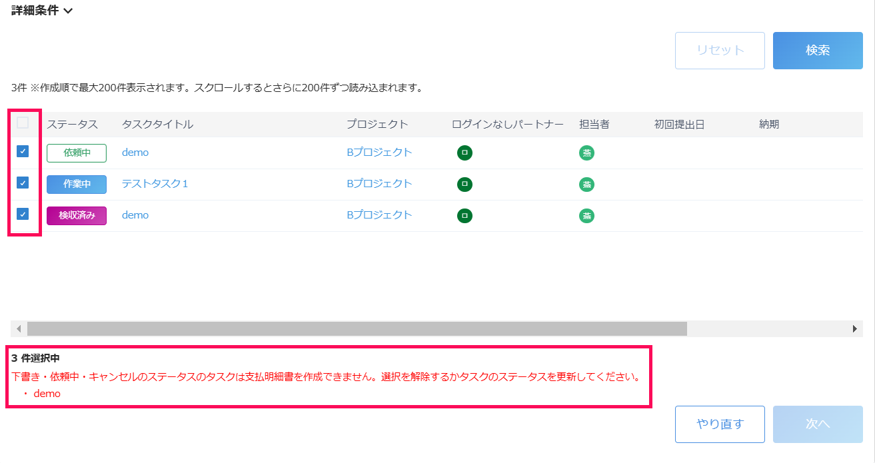This screenshot has height=463, width=875.
Task: Open Bプロジェクト link in the 依頼中 row
Action: click(379, 153)
